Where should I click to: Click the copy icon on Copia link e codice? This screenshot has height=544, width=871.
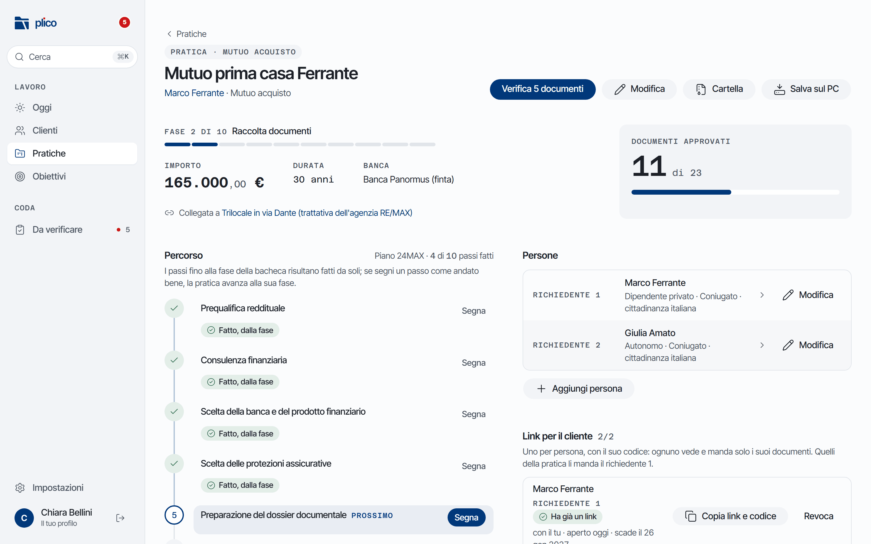(691, 516)
